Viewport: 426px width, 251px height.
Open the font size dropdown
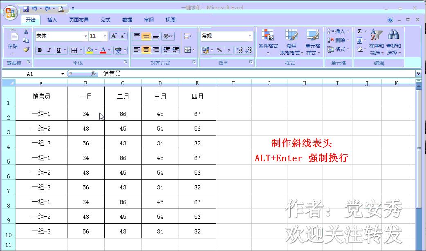tap(105, 36)
